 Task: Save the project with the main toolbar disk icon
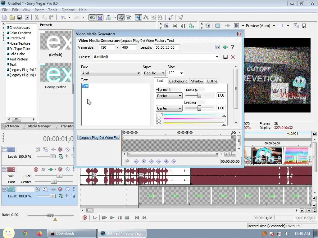[20, 17]
